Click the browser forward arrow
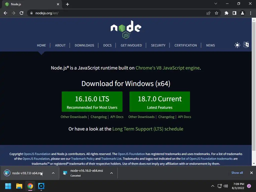 tap(13, 13)
